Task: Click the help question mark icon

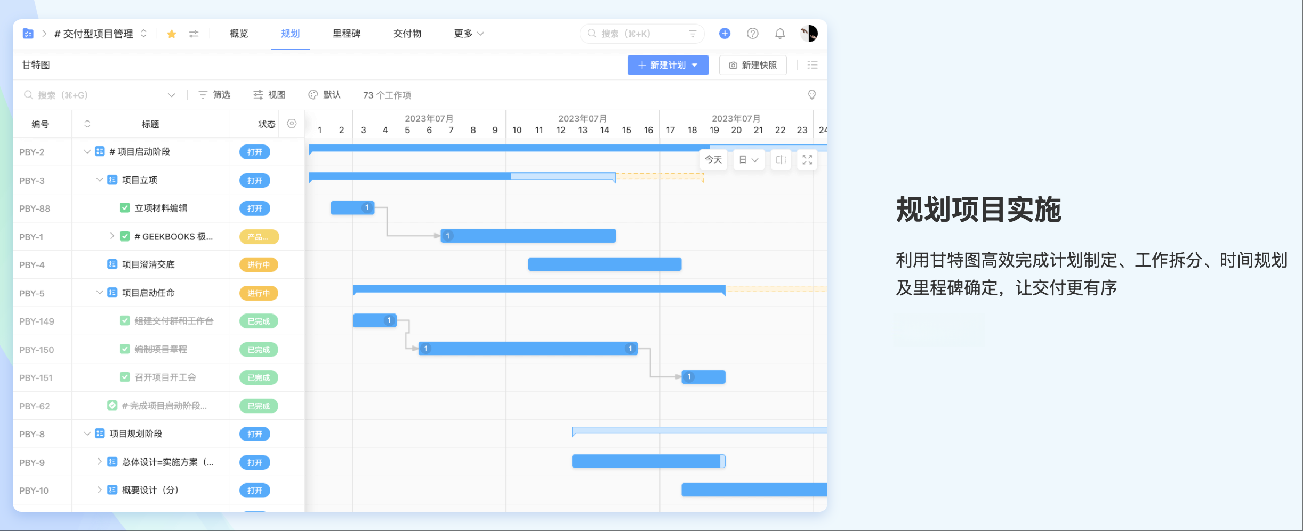Action: click(752, 34)
